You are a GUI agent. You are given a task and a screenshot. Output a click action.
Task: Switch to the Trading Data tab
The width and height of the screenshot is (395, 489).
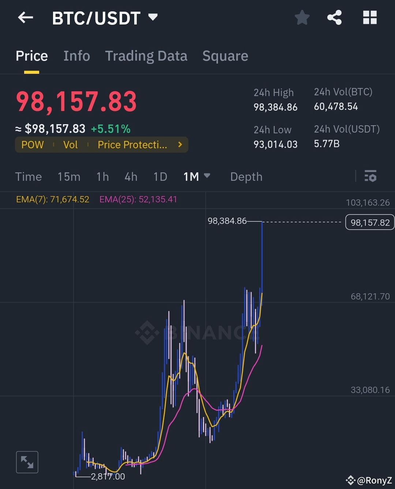(x=146, y=56)
